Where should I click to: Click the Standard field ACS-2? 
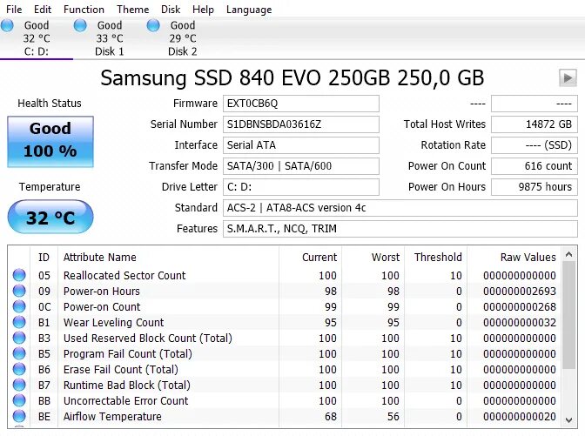click(400, 208)
